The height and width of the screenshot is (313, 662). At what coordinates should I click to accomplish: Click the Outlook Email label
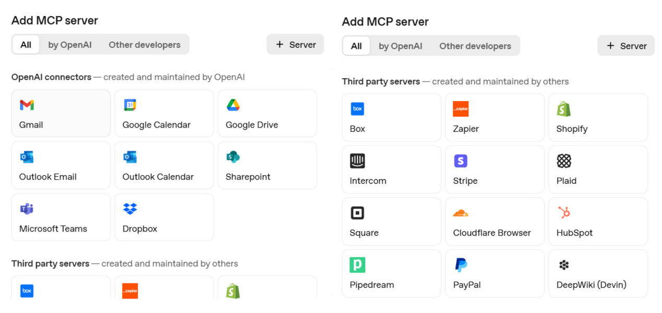coord(48,177)
